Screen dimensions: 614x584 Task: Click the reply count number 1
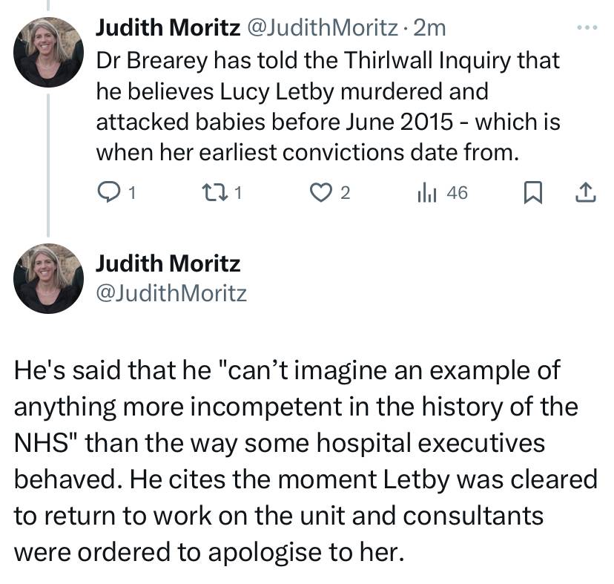point(132,193)
